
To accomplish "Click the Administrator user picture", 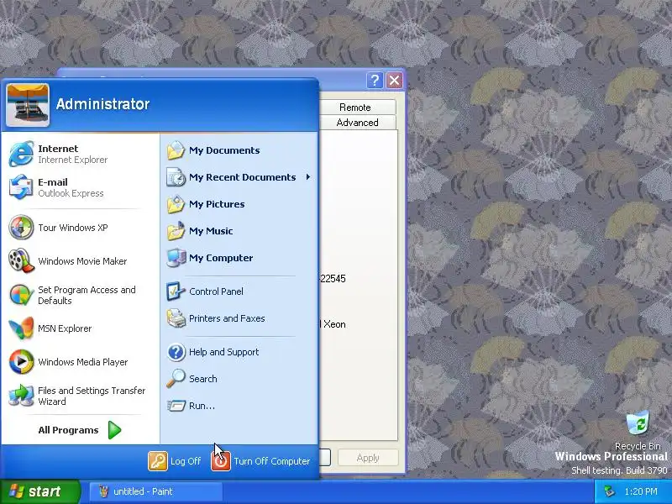I will 28,105.
